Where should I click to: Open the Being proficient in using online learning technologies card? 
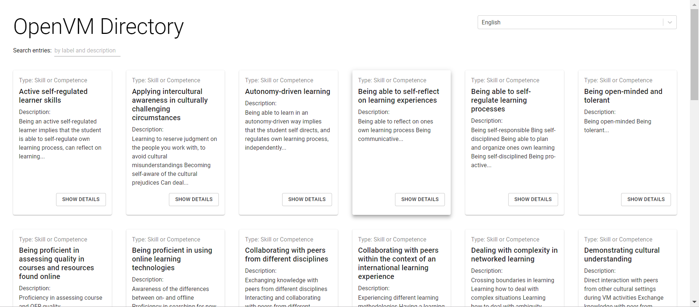point(175,268)
